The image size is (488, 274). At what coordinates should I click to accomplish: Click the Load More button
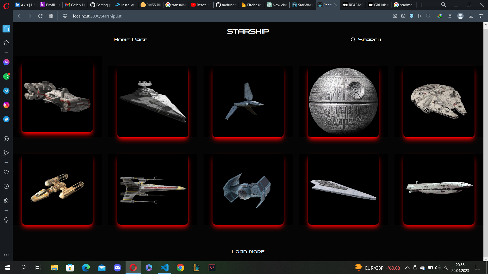248,252
